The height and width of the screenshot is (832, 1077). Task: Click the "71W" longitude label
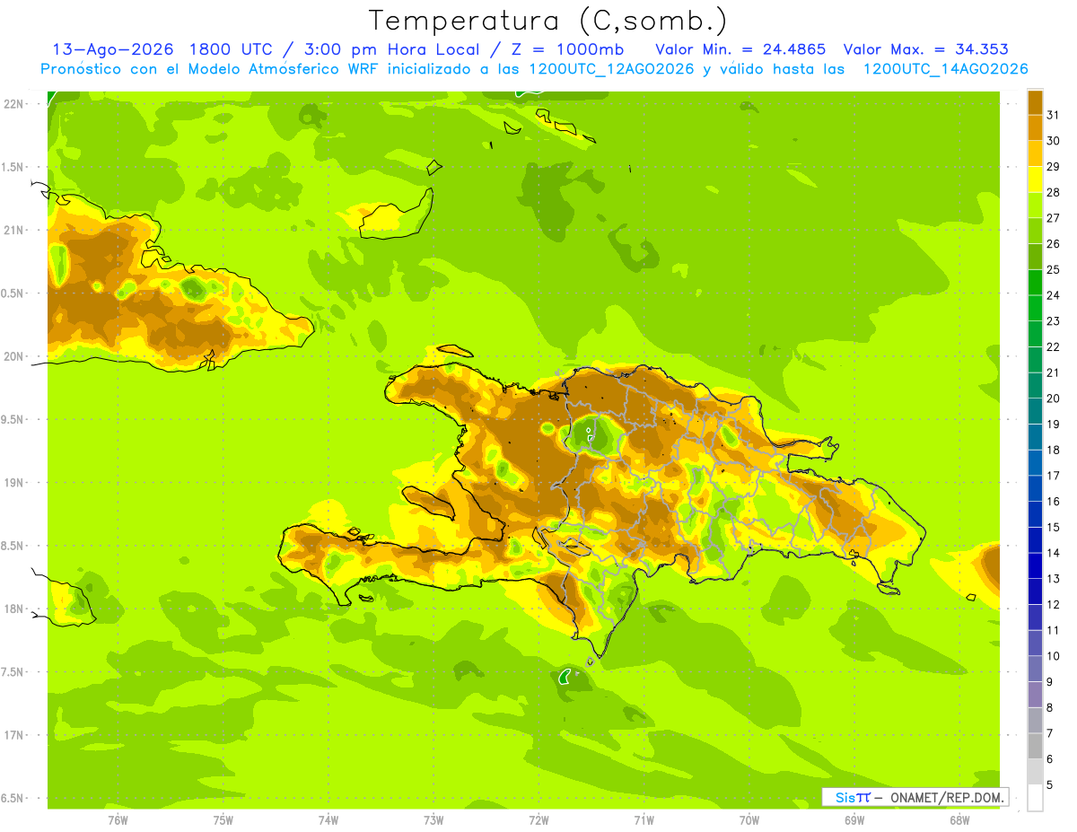[644, 820]
